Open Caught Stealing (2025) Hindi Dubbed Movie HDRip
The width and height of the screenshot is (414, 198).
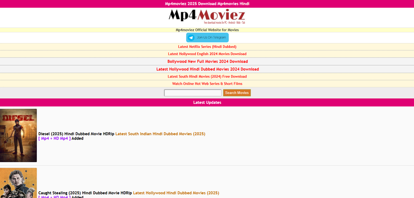tap(85, 193)
